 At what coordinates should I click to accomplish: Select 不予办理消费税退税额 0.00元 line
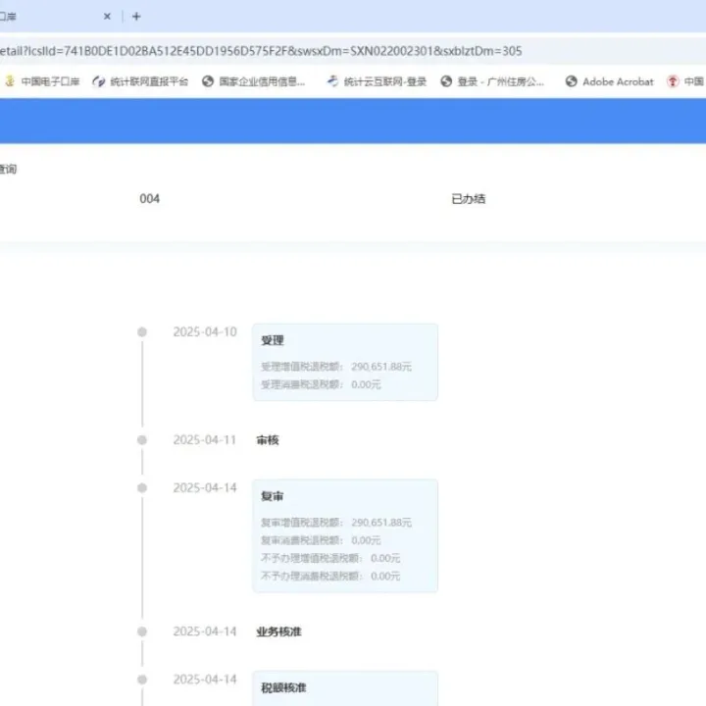(x=330, y=577)
